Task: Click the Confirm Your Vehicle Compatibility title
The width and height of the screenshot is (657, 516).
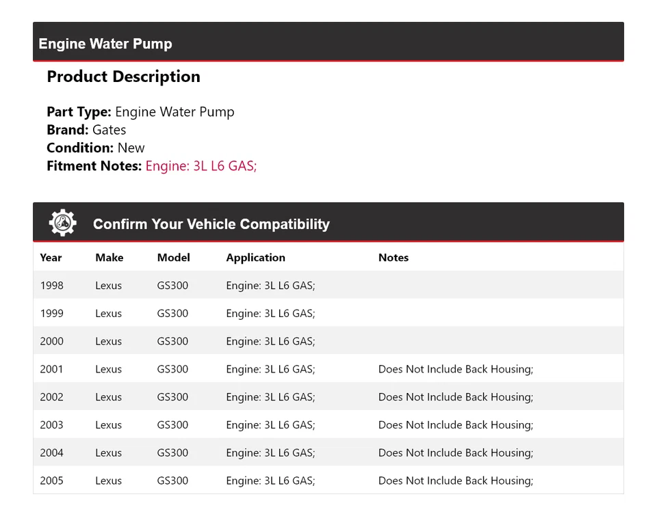Action: [211, 224]
